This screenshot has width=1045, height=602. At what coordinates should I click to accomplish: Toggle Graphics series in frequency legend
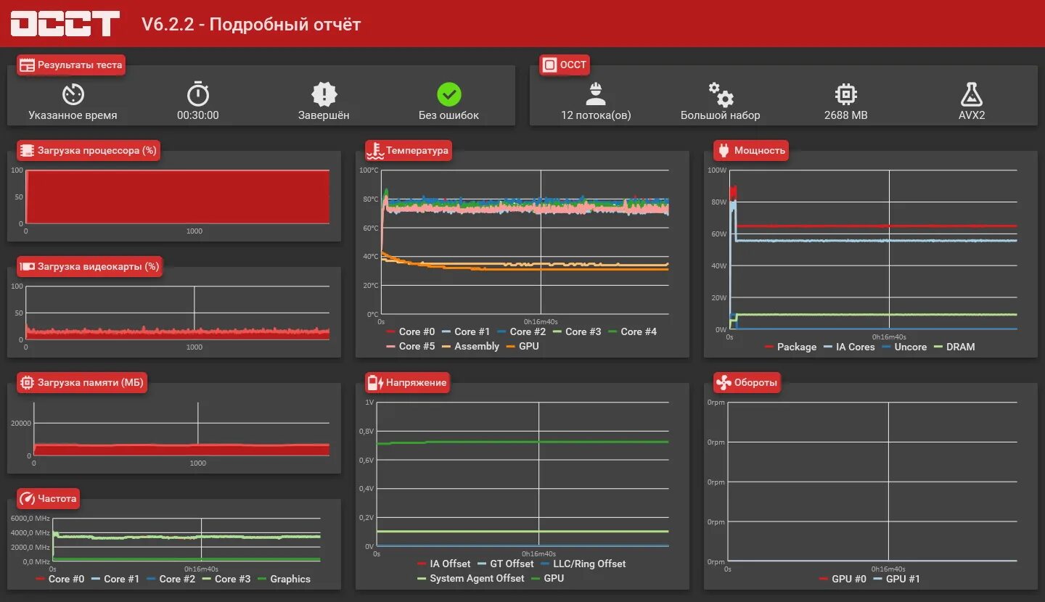(x=283, y=579)
